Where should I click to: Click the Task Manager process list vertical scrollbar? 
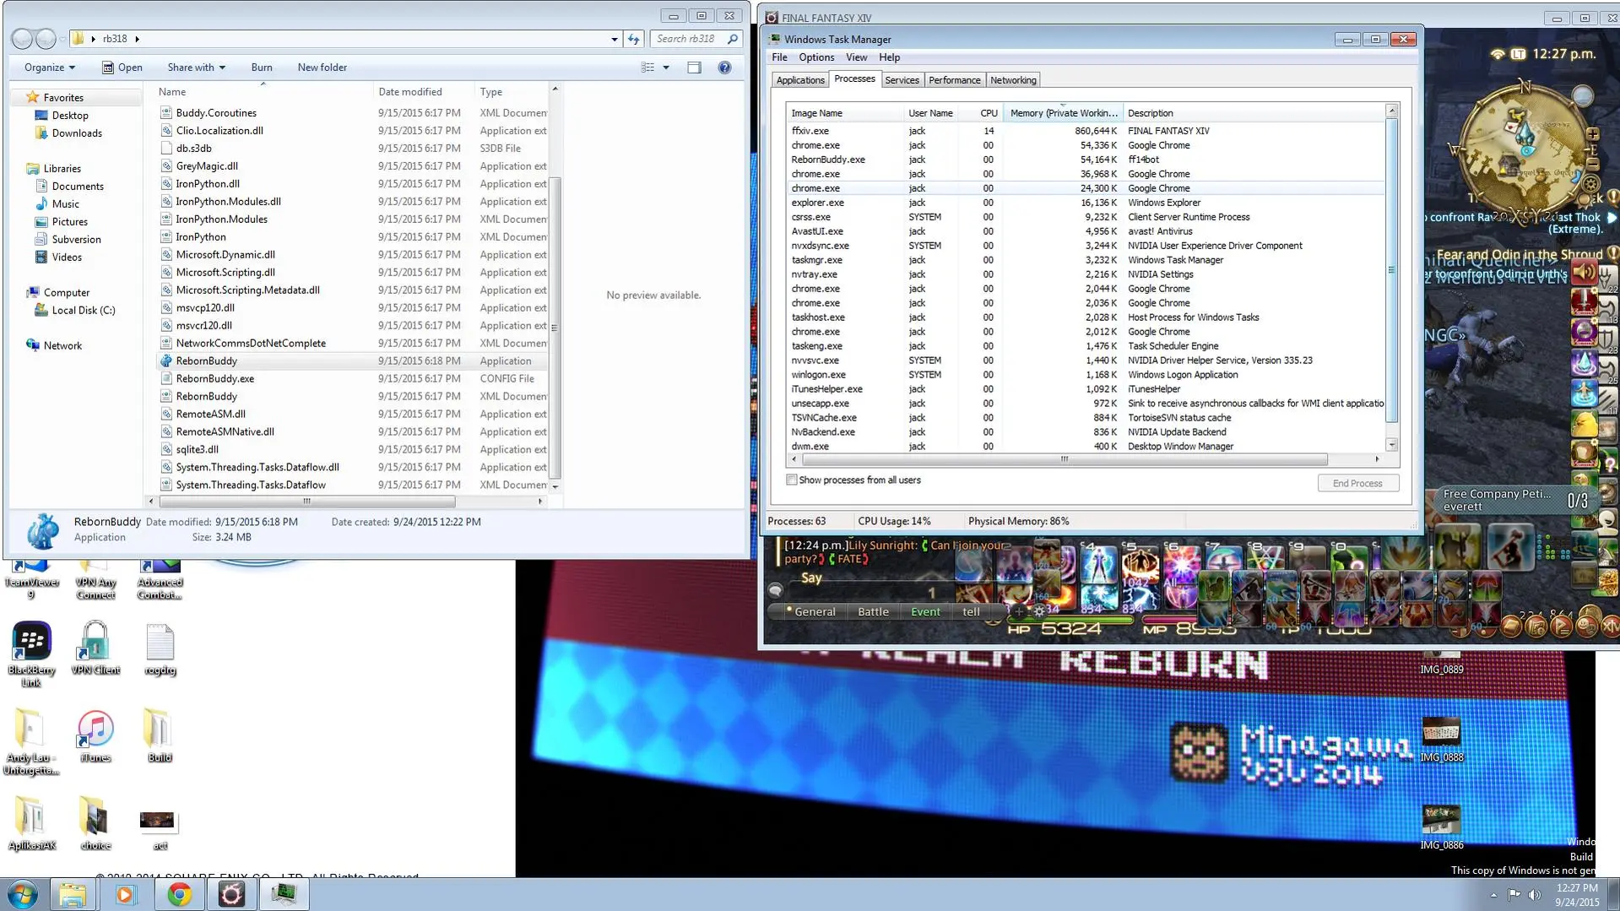click(x=1391, y=270)
